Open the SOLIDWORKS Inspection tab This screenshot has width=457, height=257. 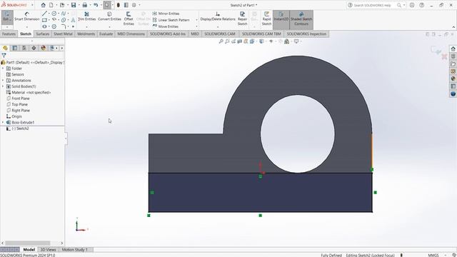pyautogui.click(x=306, y=34)
